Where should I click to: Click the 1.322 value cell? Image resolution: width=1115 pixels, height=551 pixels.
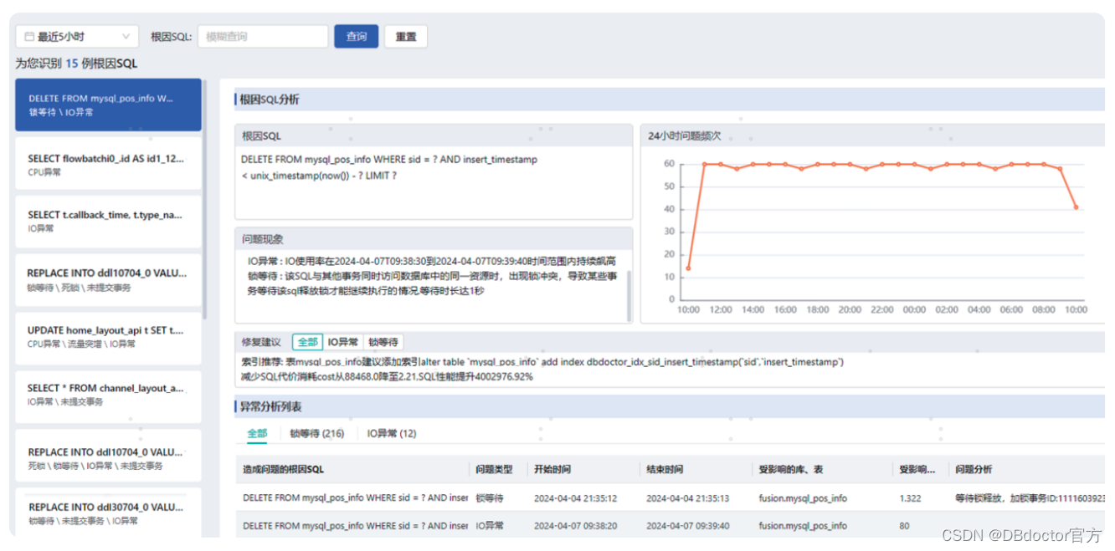(x=910, y=498)
